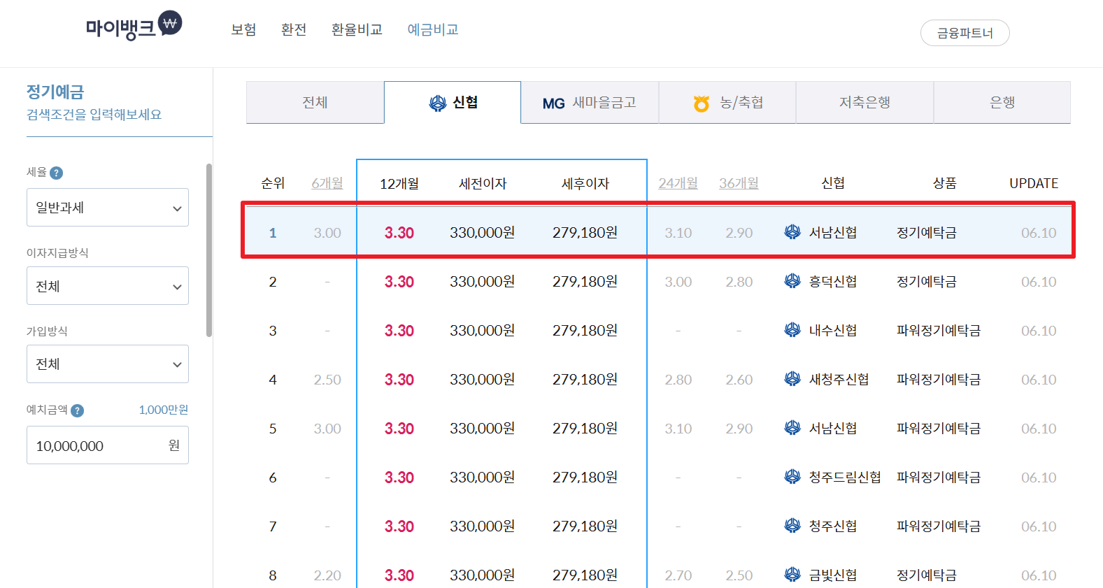Switch to the 전체 tab
This screenshot has height=588, width=1103.
[x=315, y=102]
